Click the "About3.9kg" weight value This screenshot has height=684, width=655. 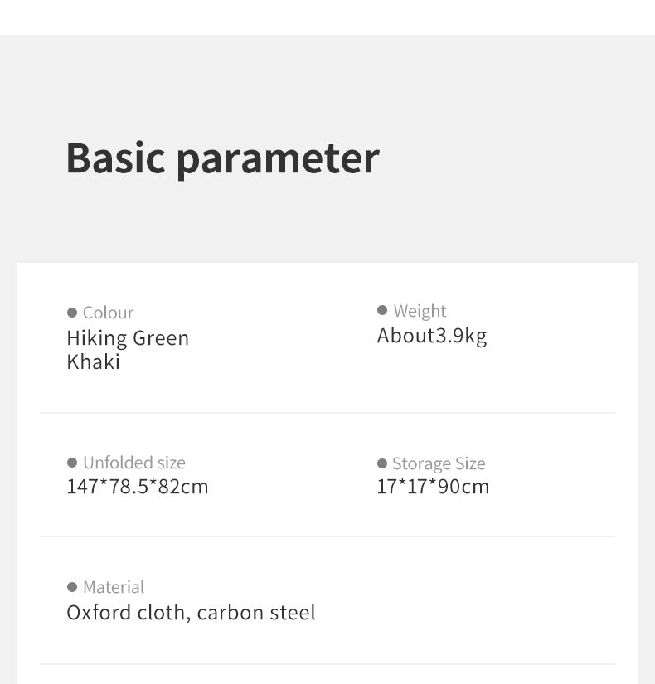pyautogui.click(x=432, y=336)
